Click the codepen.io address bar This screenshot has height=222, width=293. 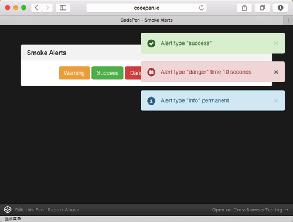click(146, 8)
